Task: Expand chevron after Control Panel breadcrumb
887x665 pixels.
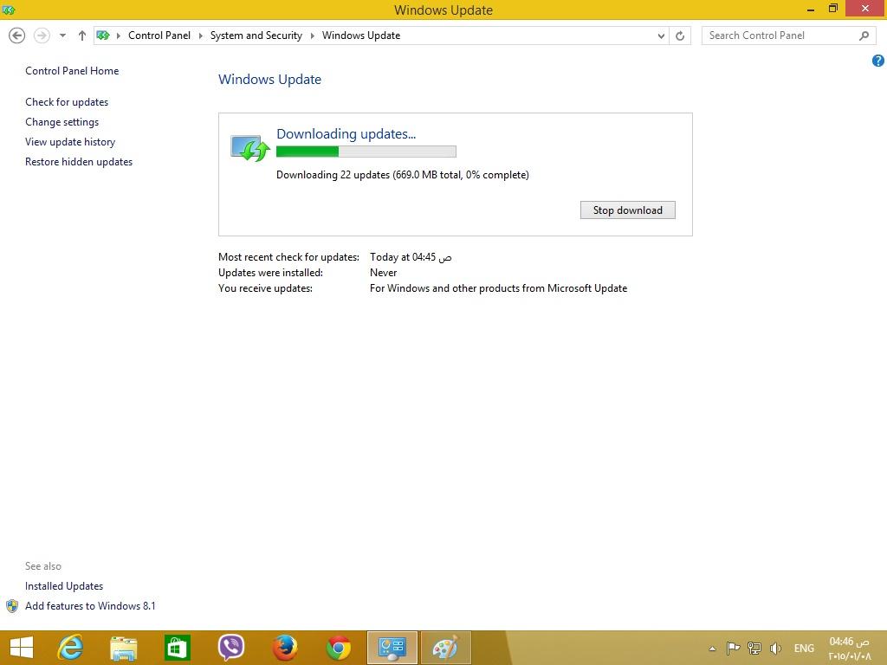Action: click(x=200, y=36)
